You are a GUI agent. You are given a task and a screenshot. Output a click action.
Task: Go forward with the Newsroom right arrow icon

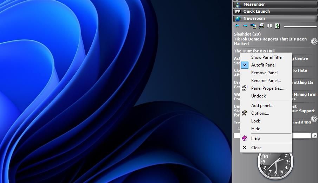245,26
